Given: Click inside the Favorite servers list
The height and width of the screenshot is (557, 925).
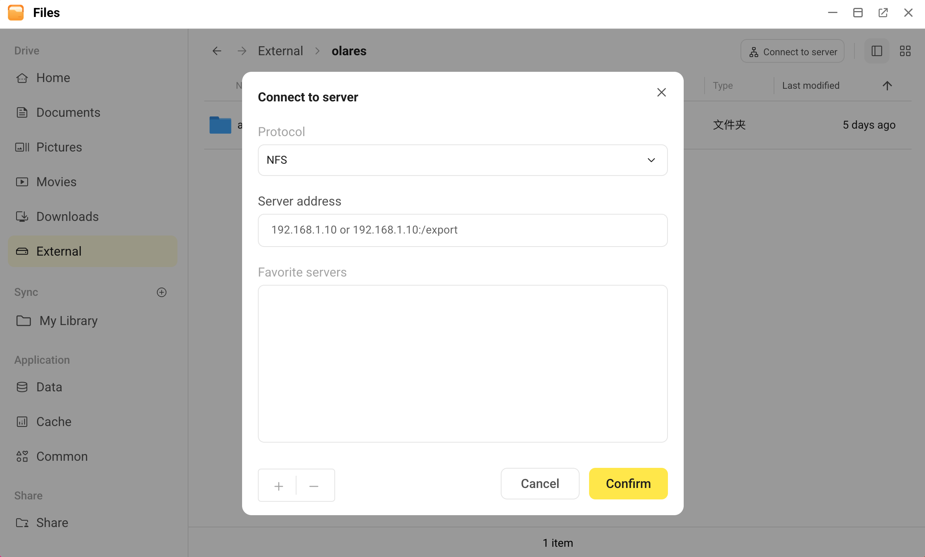Looking at the screenshot, I should (x=462, y=364).
